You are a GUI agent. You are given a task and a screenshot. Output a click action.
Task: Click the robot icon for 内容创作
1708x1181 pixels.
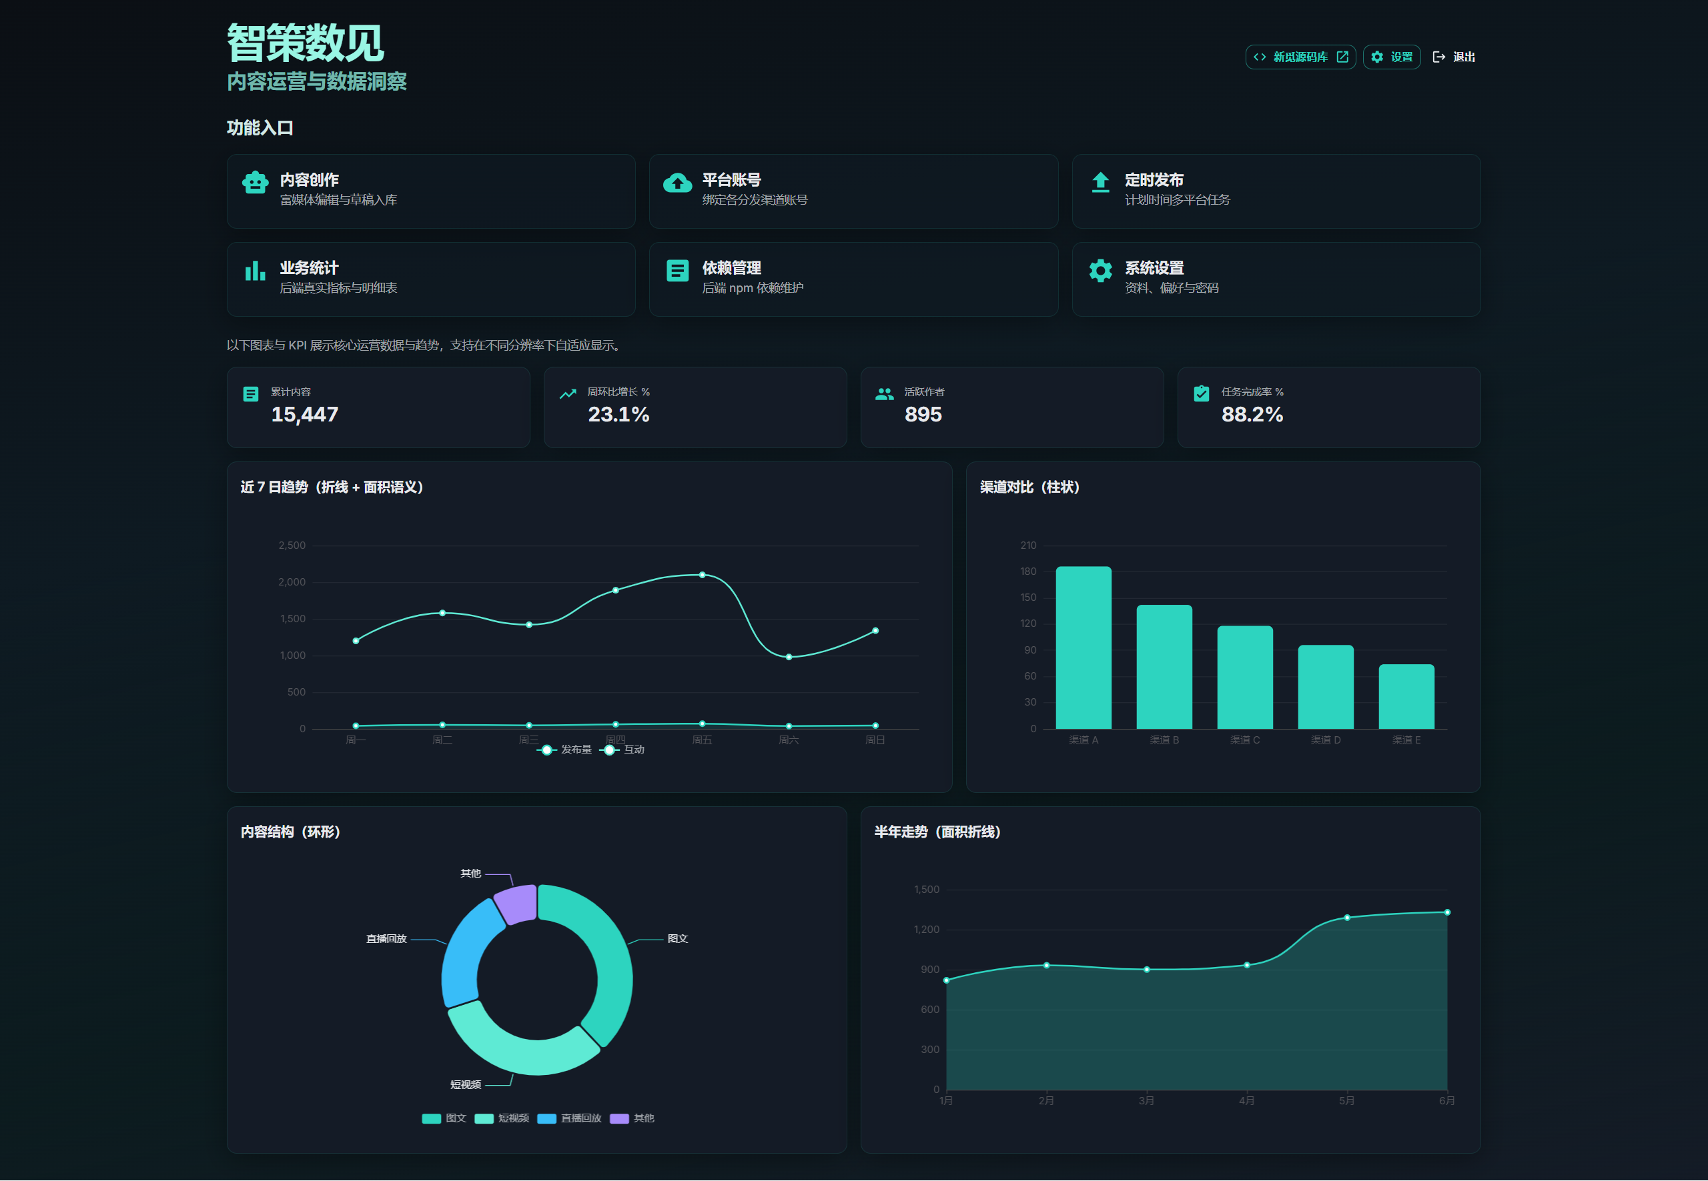(x=256, y=183)
